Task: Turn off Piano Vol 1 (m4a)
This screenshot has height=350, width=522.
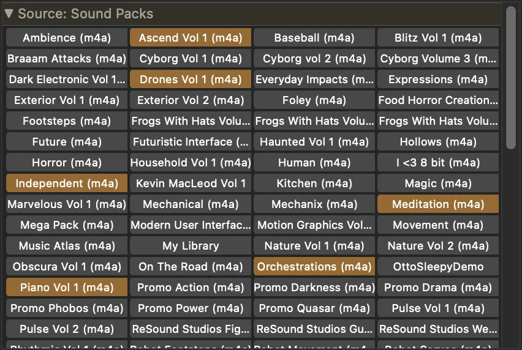Action: click(x=67, y=287)
